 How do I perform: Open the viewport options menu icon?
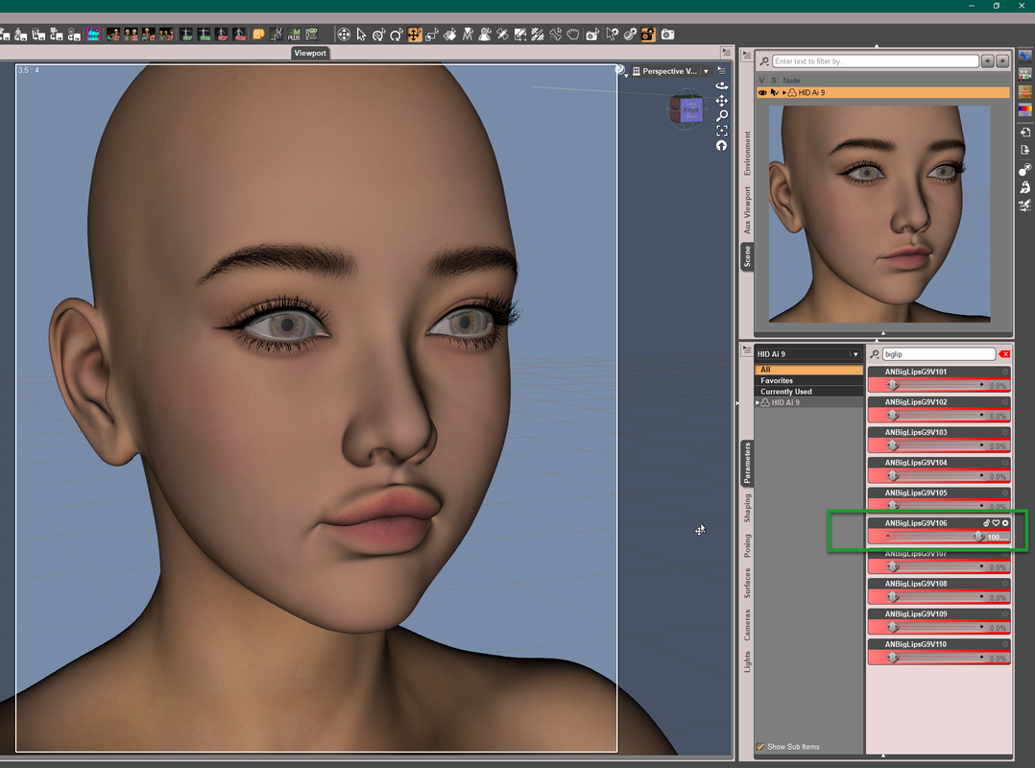(721, 71)
